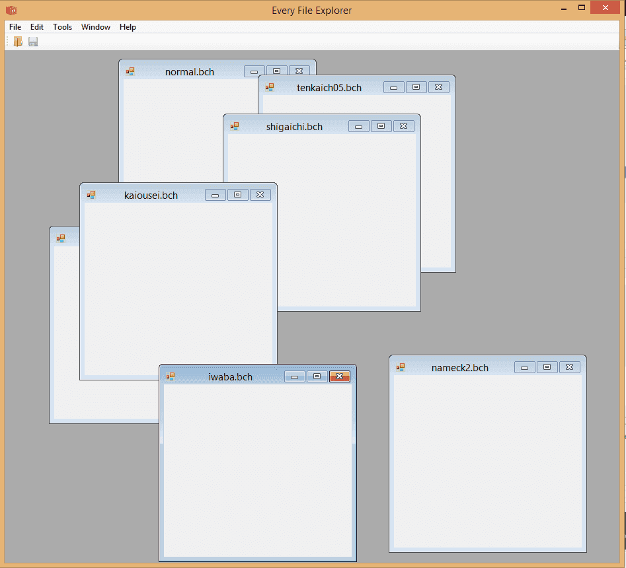Viewport: 626px width, 568px height.
Task: Open the File menu
Action: click(15, 26)
